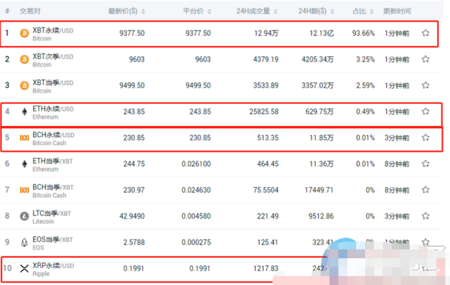Click the 9512.86 24H amount
450x285 pixels.
(x=321, y=216)
